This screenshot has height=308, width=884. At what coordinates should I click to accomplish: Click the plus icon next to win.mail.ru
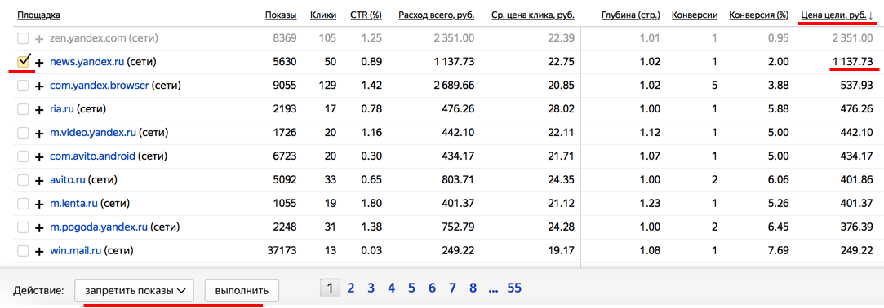(x=39, y=251)
